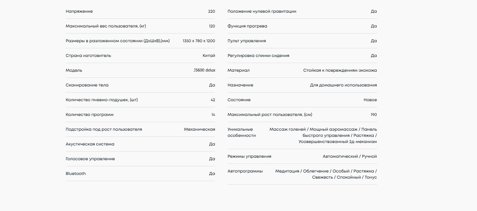Click the "Акустическая система" label
This screenshot has width=477, height=211.
(90, 144)
